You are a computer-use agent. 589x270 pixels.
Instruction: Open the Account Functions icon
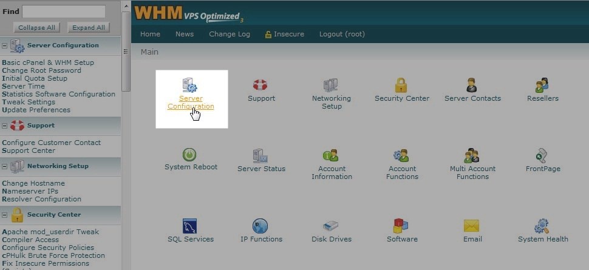point(401,155)
